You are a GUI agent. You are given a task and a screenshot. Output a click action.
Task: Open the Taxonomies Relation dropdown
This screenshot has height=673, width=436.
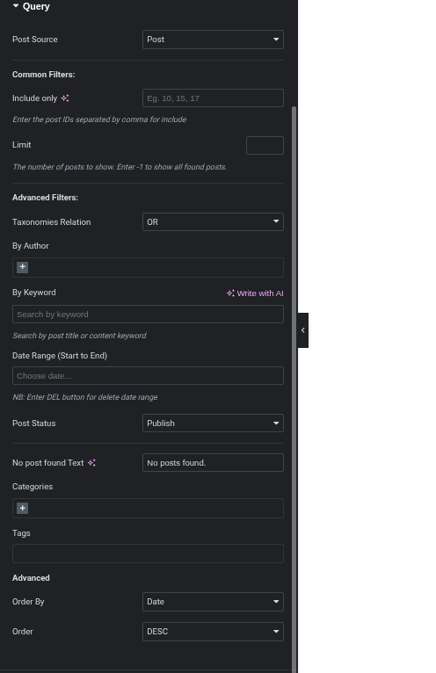coord(213,222)
